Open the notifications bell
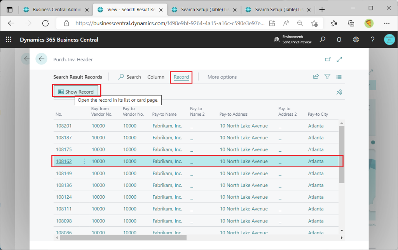Image resolution: width=398 pixels, height=250 pixels. click(339, 40)
